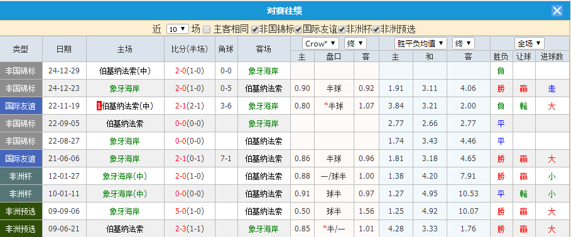This screenshot has height=237, width=571.
Task: Click away team 象牙海岸 in 24-12-29 row
Action: pyautogui.click(x=264, y=71)
